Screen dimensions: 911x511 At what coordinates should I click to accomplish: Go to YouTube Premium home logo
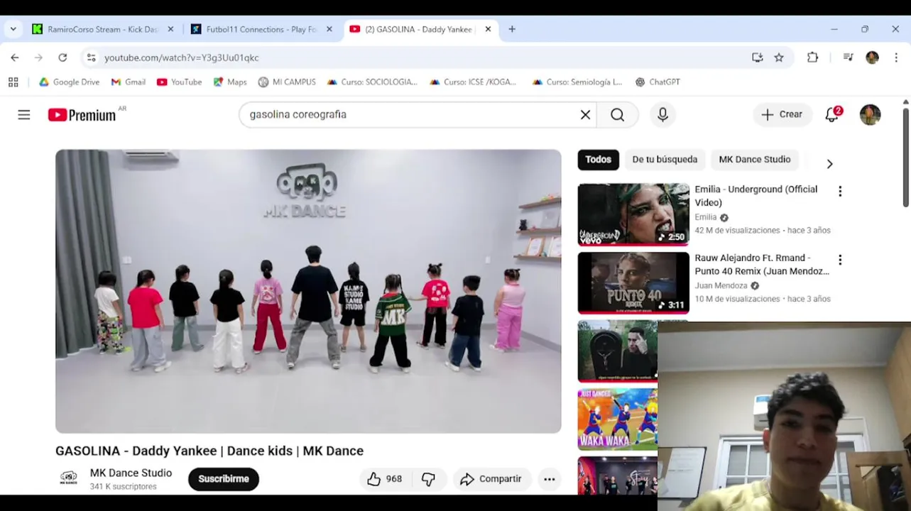pyautogui.click(x=82, y=115)
